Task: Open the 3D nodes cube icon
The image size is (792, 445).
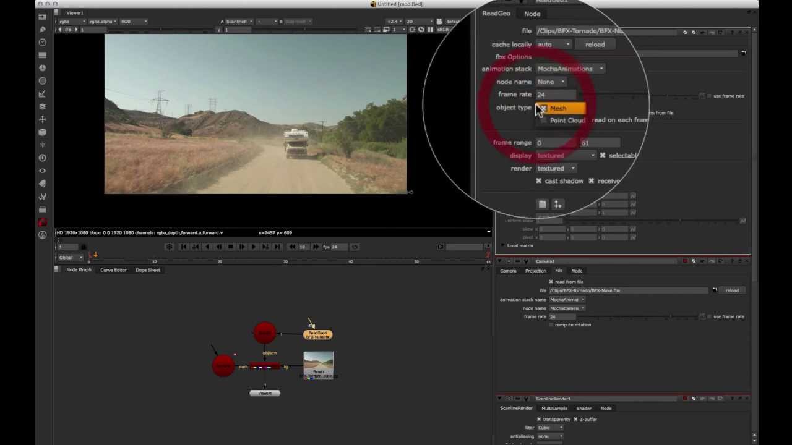Action: tap(42, 132)
